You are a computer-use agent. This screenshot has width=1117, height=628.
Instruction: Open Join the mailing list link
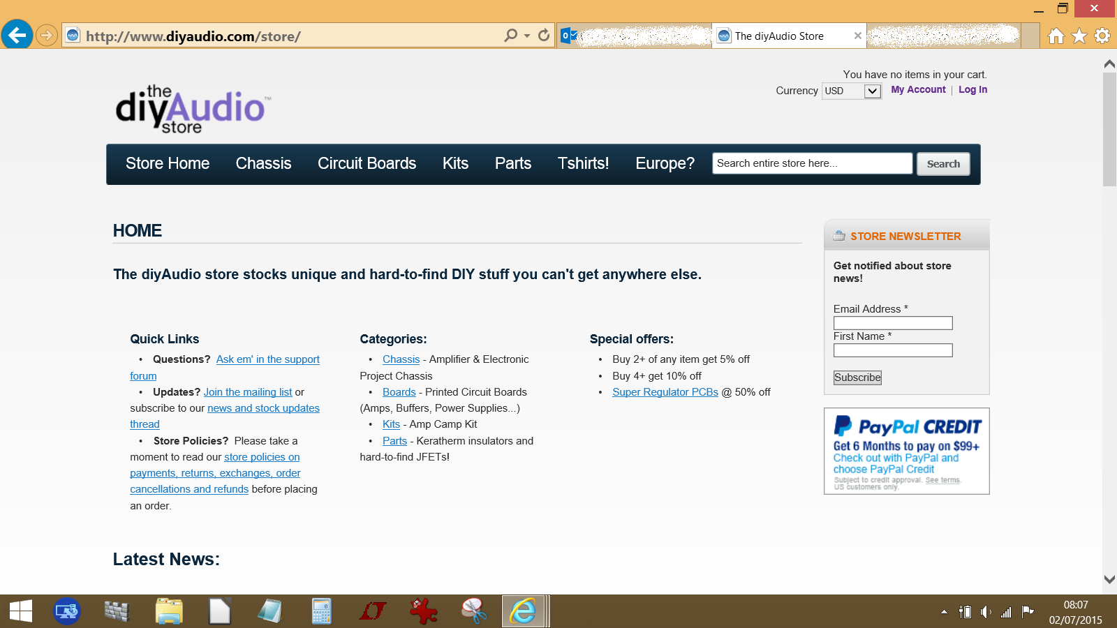(248, 392)
